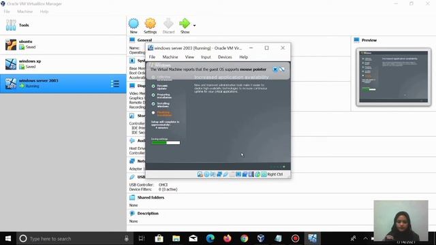Click the Installing Windows radio indicator
The image size is (436, 245).
click(153, 104)
